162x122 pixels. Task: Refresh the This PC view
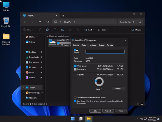point(47,22)
